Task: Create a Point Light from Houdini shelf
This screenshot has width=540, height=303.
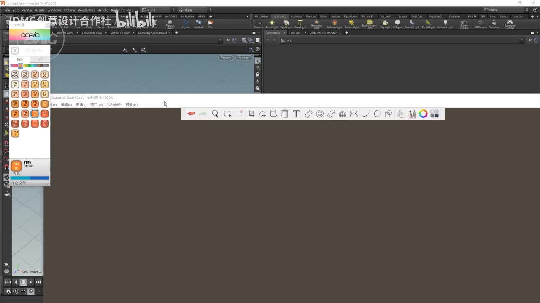Action: point(272,24)
